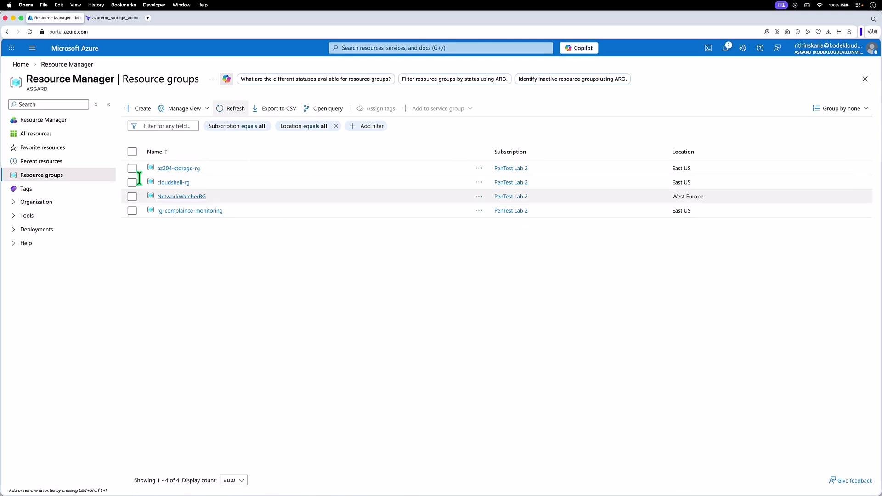Go back in browser history
Viewport: 882px width, 496px height.
(x=7, y=32)
